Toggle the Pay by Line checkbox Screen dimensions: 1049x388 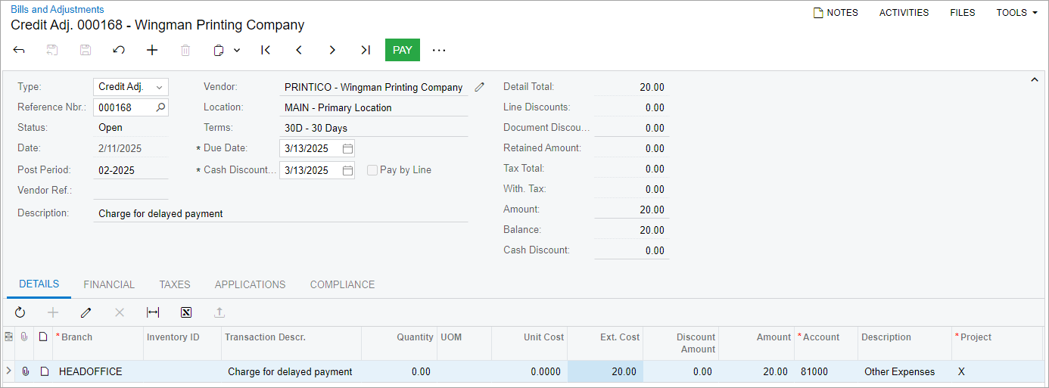pos(372,170)
